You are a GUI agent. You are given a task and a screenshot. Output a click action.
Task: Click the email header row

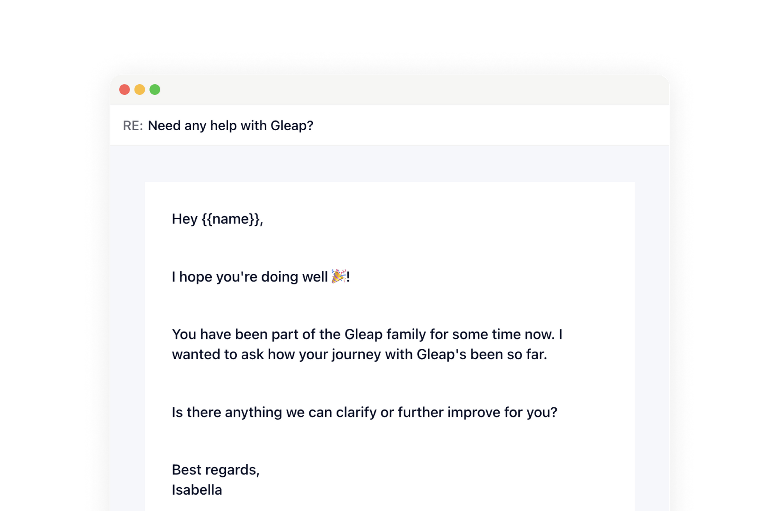pyautogui.click(x=351, y=125)
